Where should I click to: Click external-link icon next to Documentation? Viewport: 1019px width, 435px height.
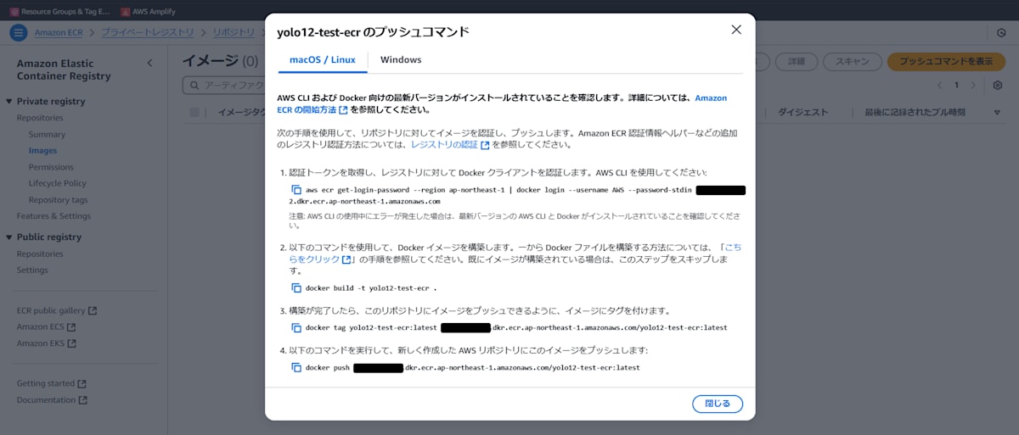[83, 400]
